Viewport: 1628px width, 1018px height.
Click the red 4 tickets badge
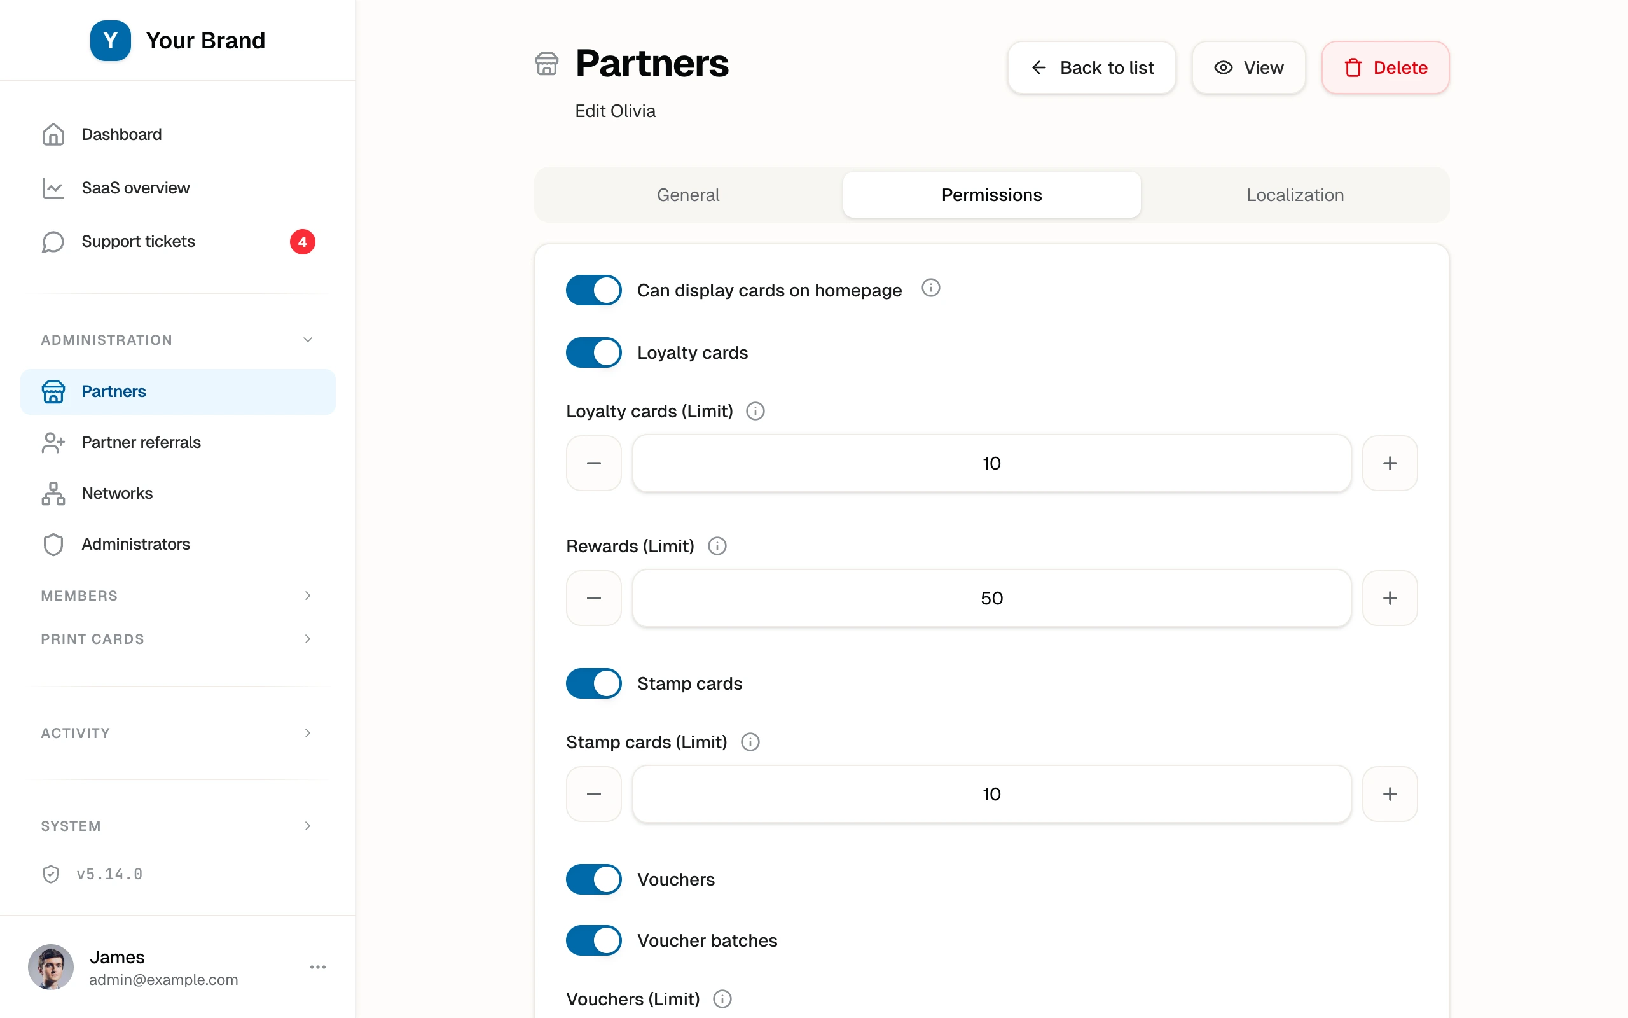point(302,242)
